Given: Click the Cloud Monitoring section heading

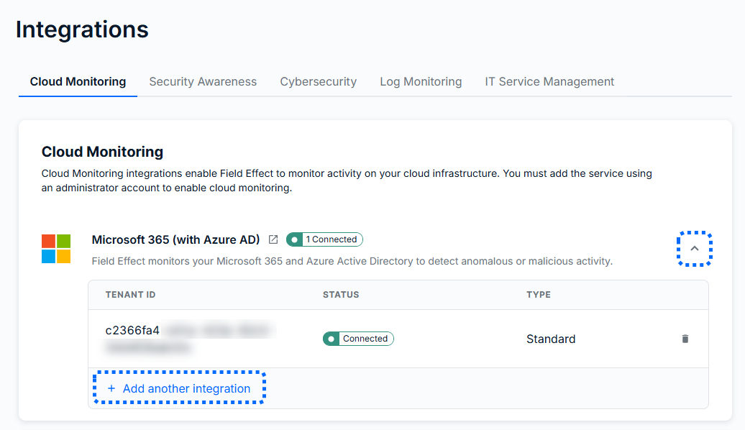Looking at the screenshot, I should (x=102, y=152).
